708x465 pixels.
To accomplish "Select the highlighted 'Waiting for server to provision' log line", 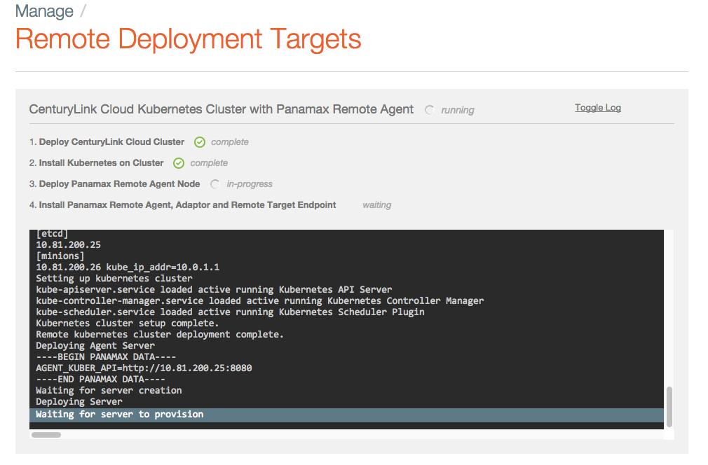I will (346, 415).
